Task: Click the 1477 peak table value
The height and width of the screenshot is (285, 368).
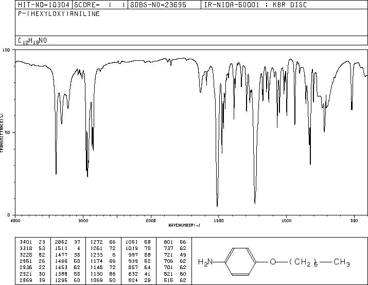Action: click(61, 255)
